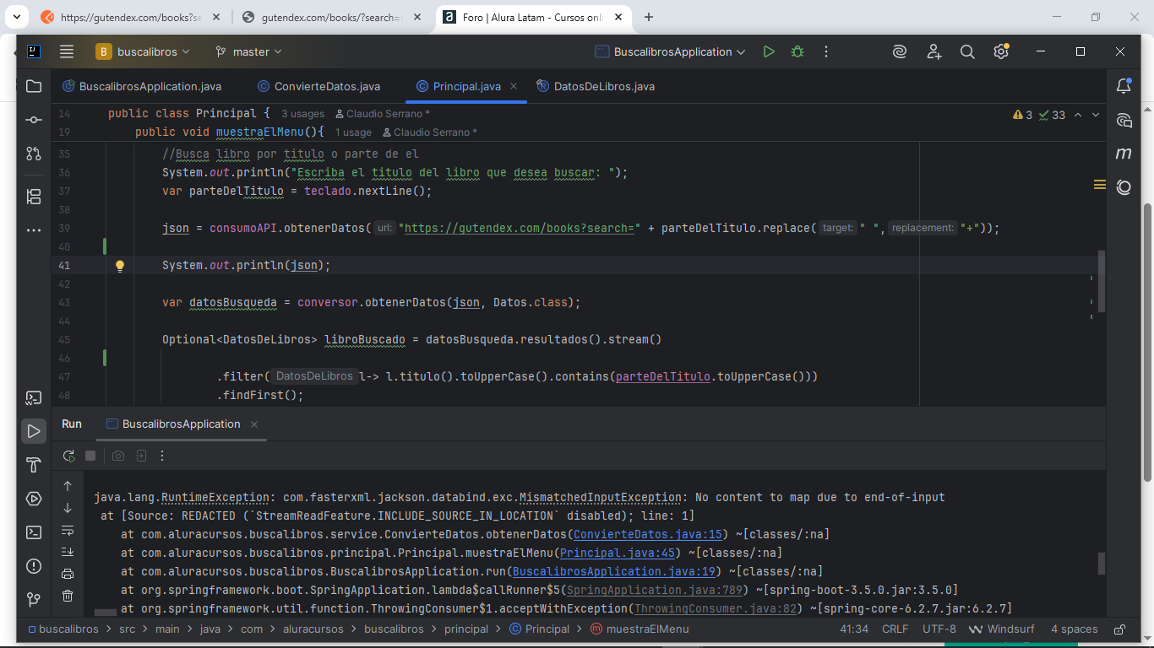The width and height of the screenshot is (1154, 648).
Task: Open the UTF-8 encoding selector
Action: click(x=939, y=629)
